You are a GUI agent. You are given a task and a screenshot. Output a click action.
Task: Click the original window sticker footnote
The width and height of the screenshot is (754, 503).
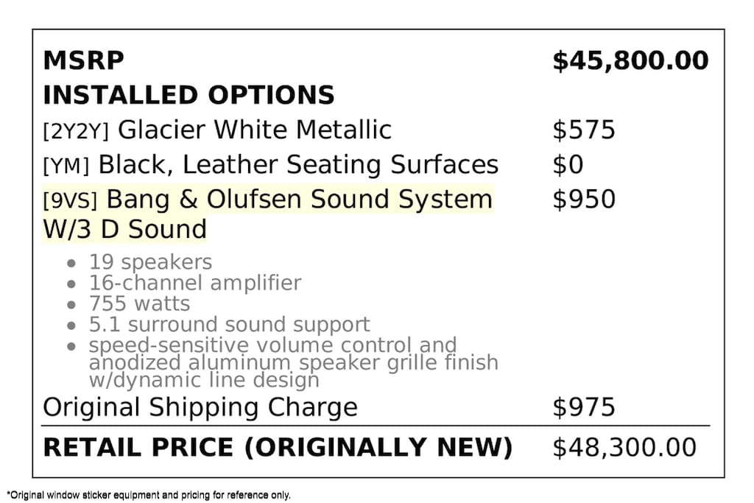(149, 495)
